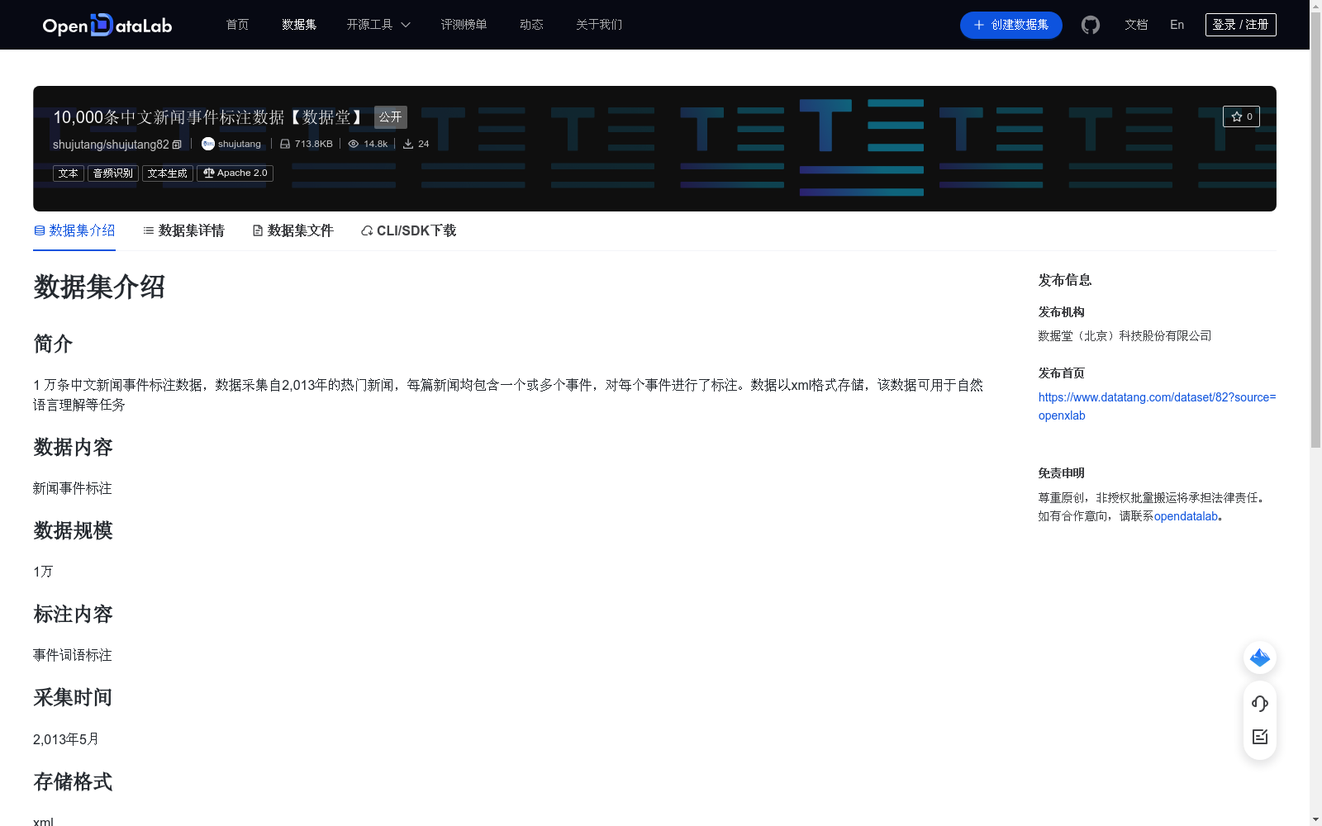Switch to 数据集详情 tab
Screen dimensions: 1322x826
pyautogui.click(x=183, y=230)
